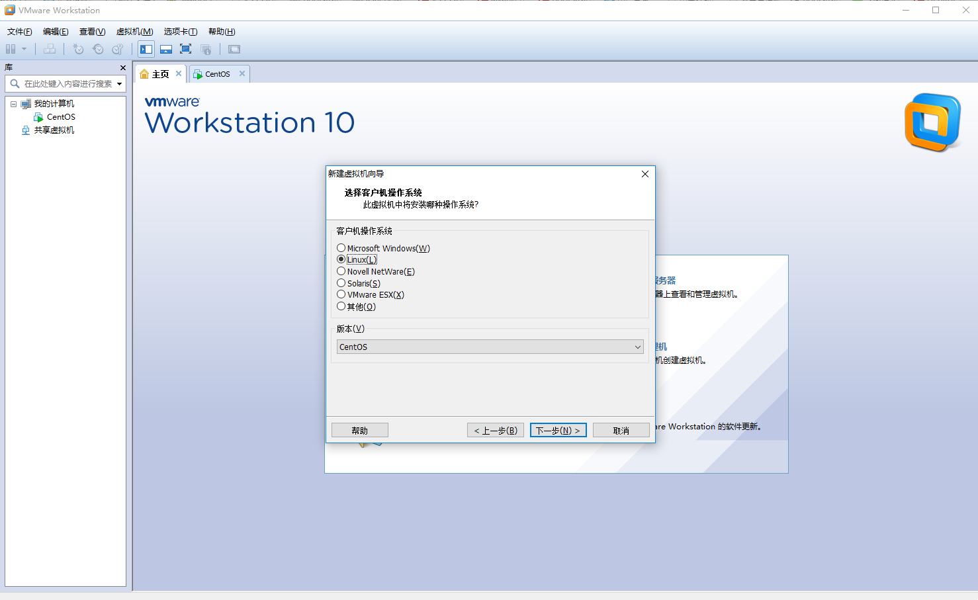Switch to the CentOS tab
The image size is (978, 600).
pos(218,74)
